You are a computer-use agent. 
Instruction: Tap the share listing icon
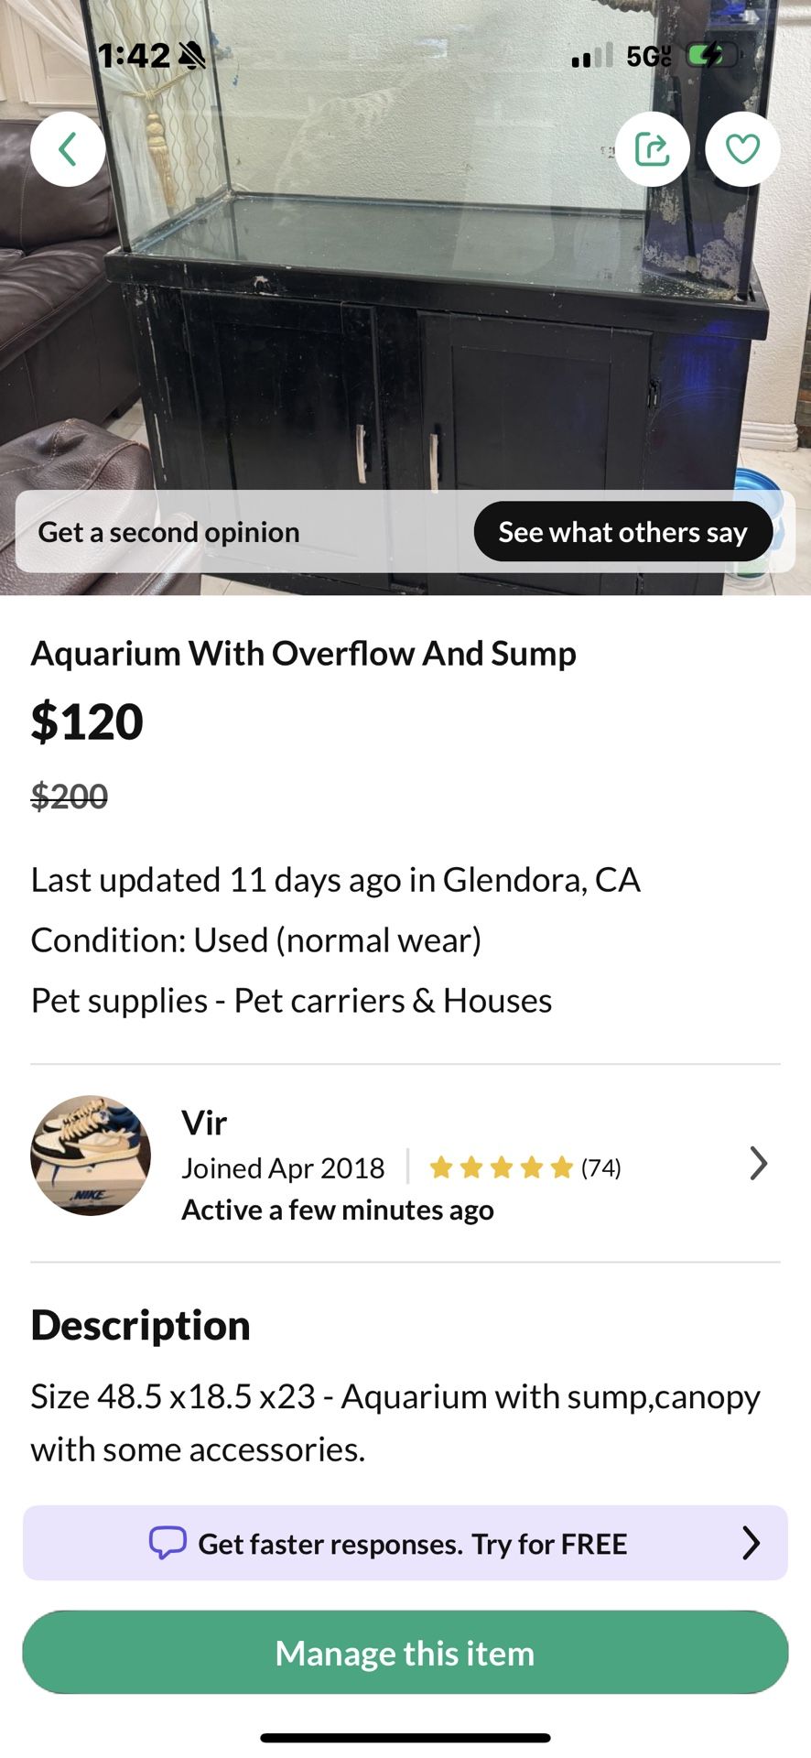[x=652, y=149]
